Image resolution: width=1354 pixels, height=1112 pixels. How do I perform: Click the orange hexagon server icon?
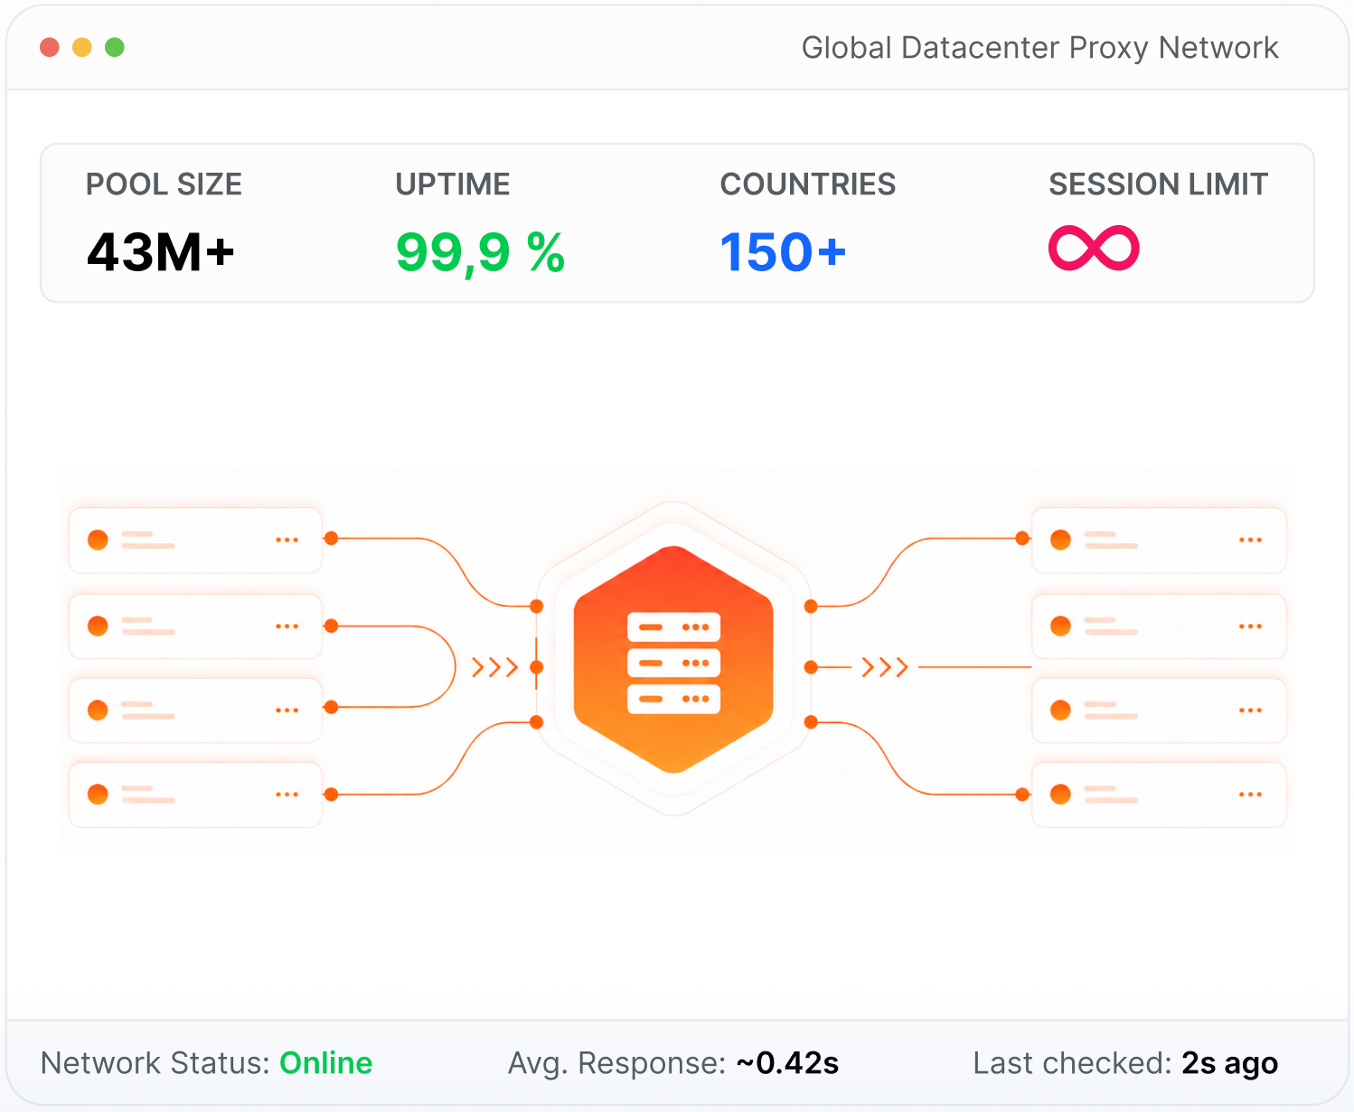click(673, 659)
